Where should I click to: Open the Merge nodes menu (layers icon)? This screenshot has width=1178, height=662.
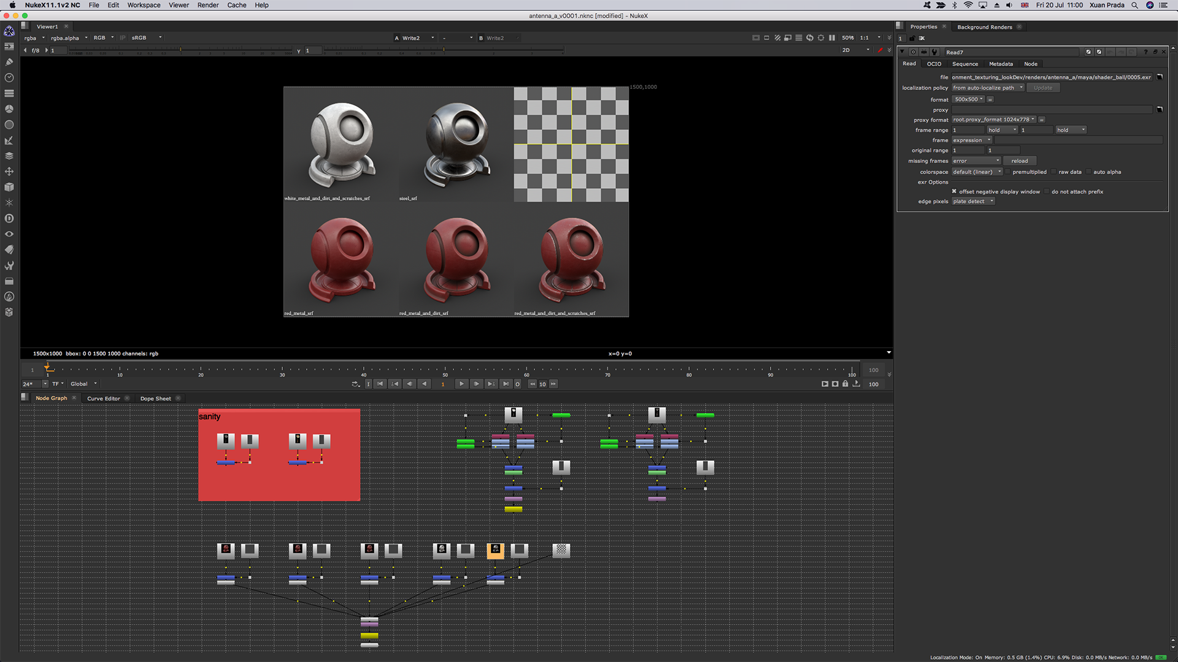tap(9, 156)
